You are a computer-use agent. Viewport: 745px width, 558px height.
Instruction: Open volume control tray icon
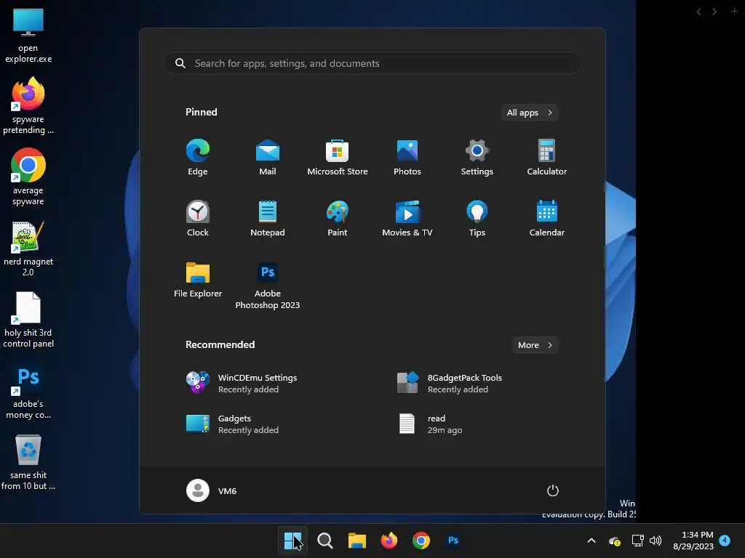(x=656, y=541)
